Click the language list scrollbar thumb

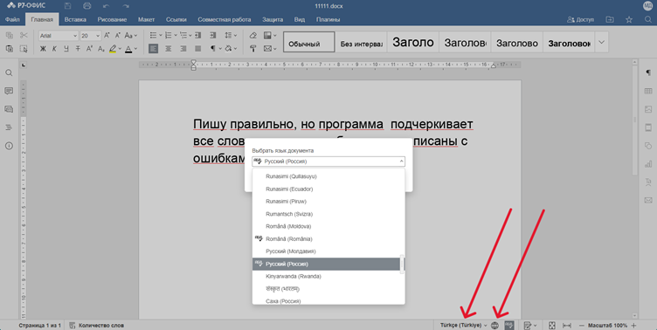click(403, 264)
